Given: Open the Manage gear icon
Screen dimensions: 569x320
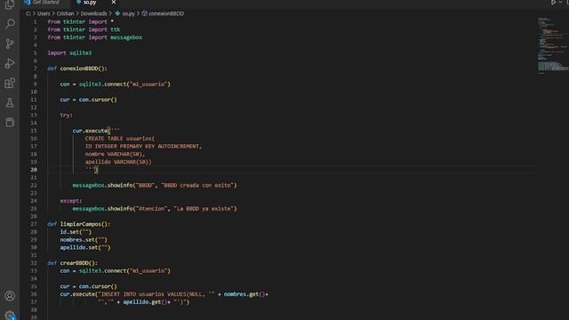Looking at the screenshot, I should pos(10,316).
